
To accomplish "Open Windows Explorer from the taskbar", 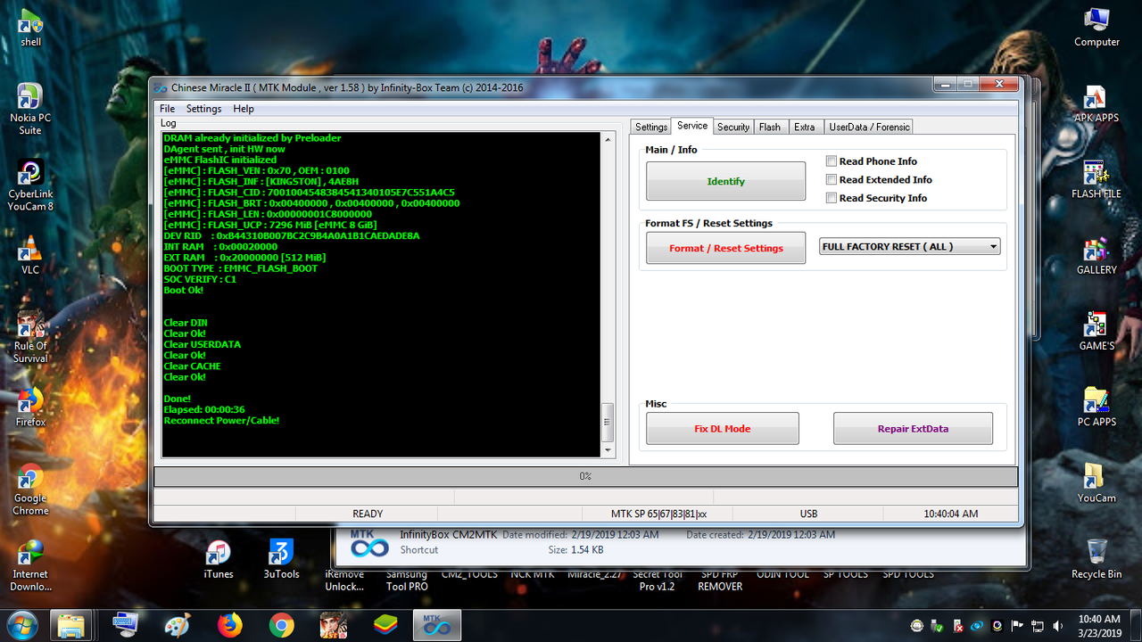I will [70, 624].
